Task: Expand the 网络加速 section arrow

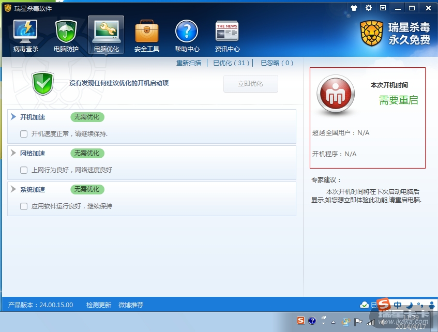Action: [x=13, y=153]
